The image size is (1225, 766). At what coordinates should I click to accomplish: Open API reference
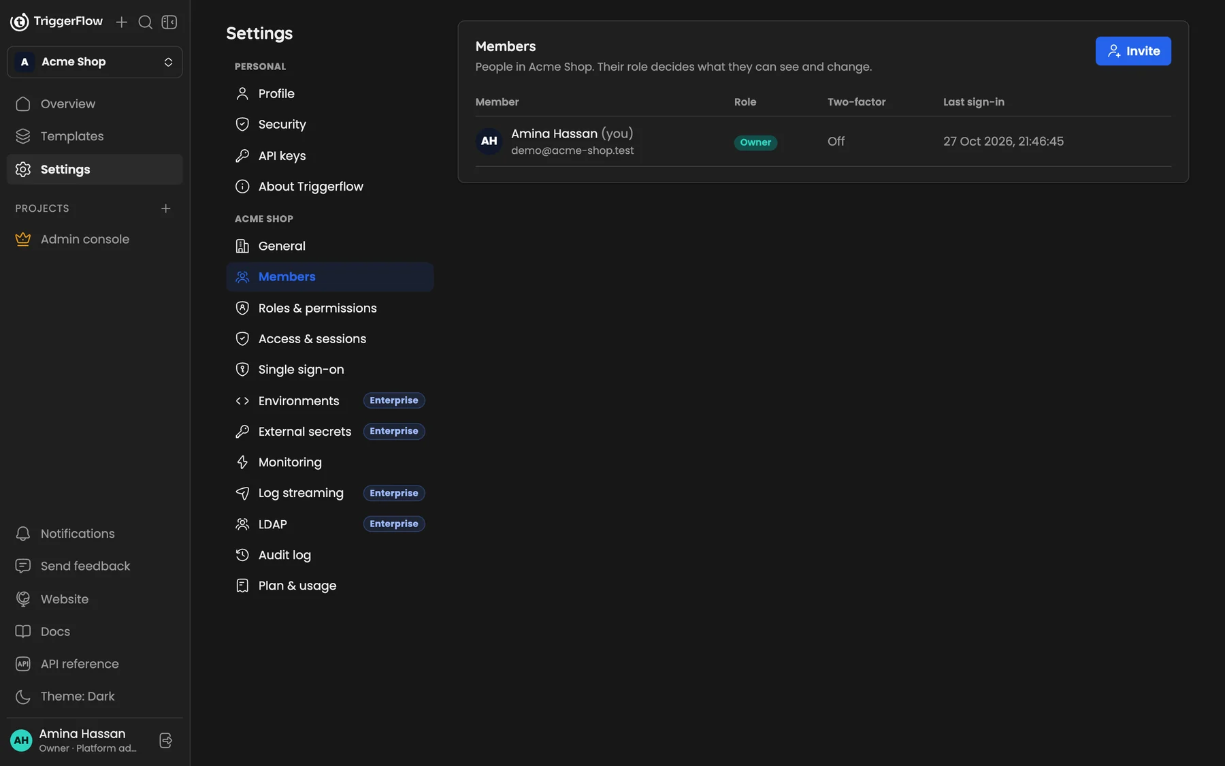pos(95,664)
